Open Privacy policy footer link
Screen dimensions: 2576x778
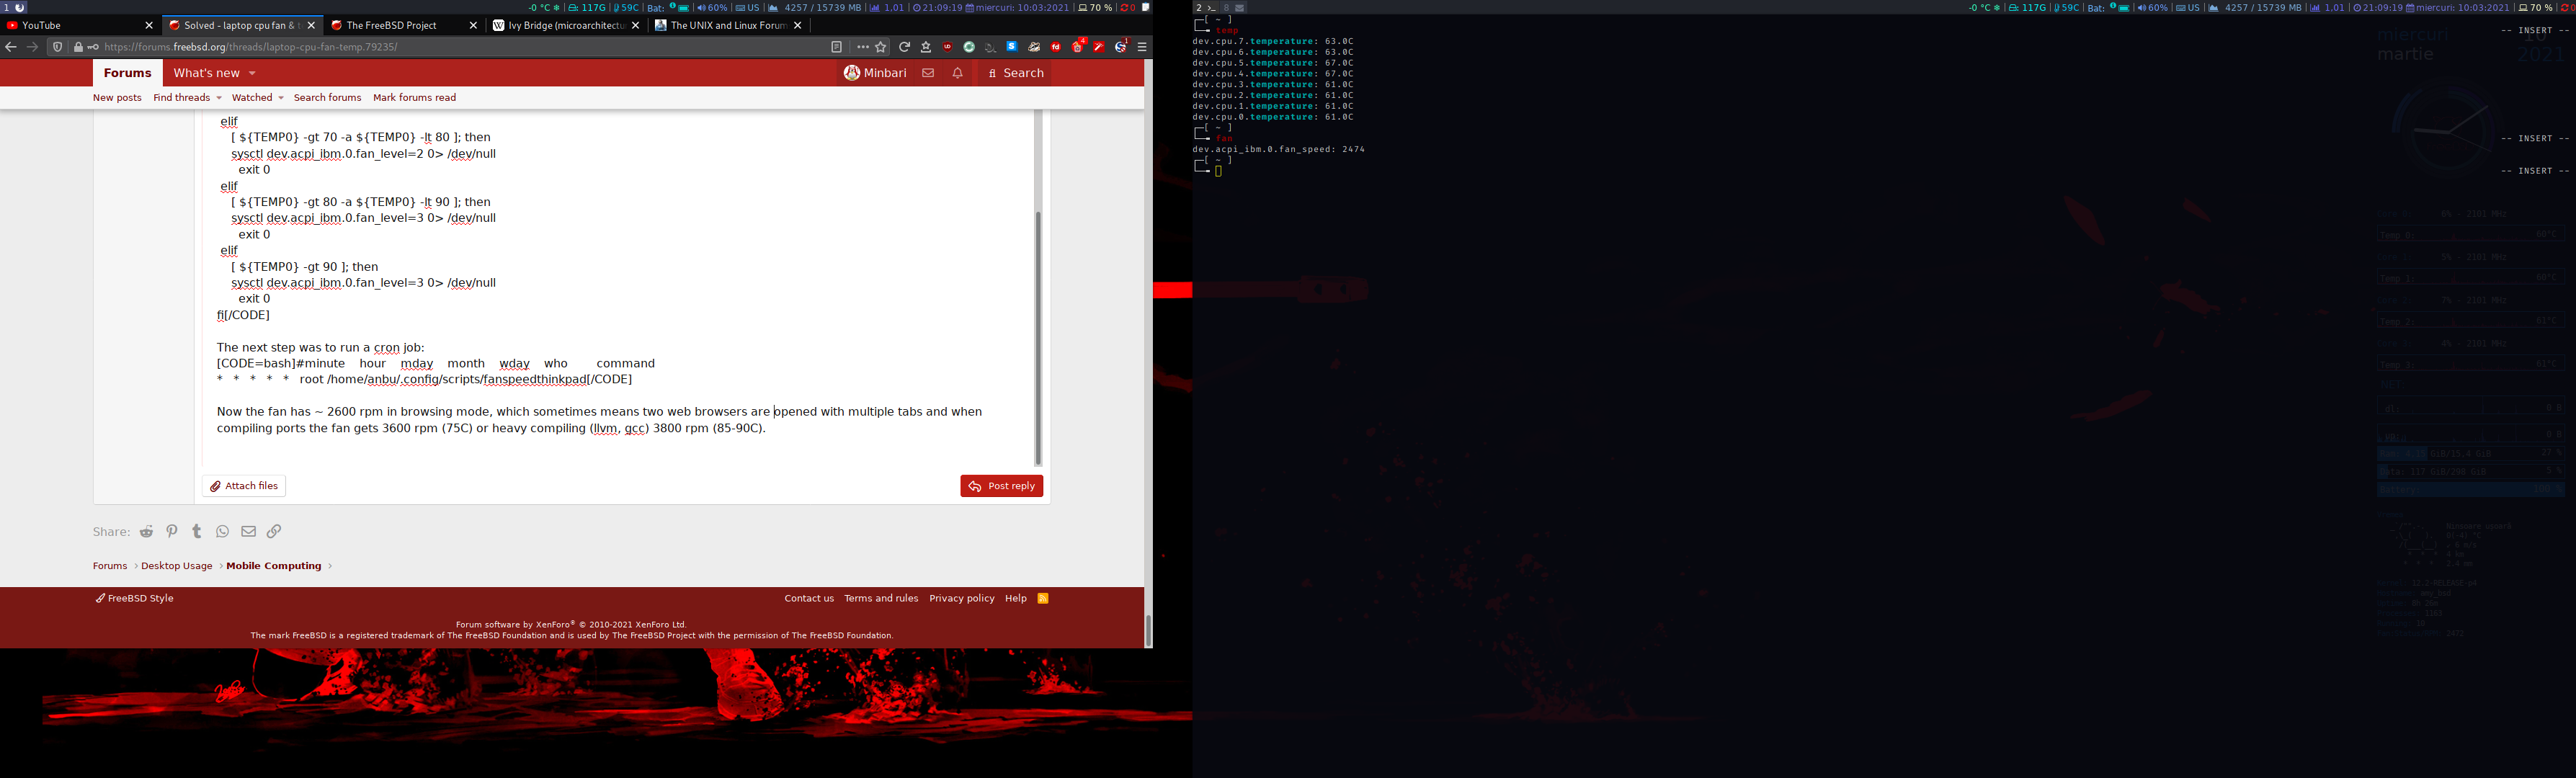pyautogui.click(x=962, y=598)
